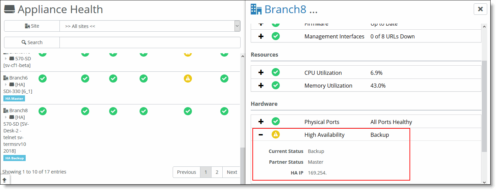
Task: Expand the Branch6 SDI-330 appliance tree arrow
Action: (6, 85)
